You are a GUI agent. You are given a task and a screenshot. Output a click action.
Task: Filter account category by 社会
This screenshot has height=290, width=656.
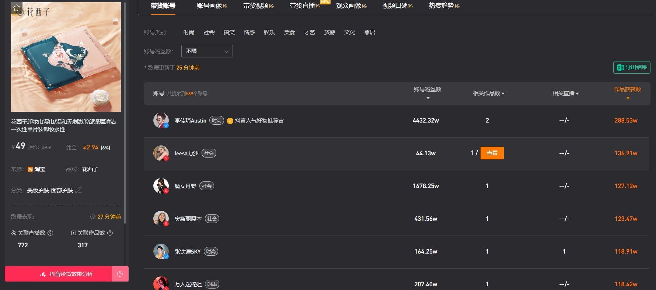click(x=209, y=32)
